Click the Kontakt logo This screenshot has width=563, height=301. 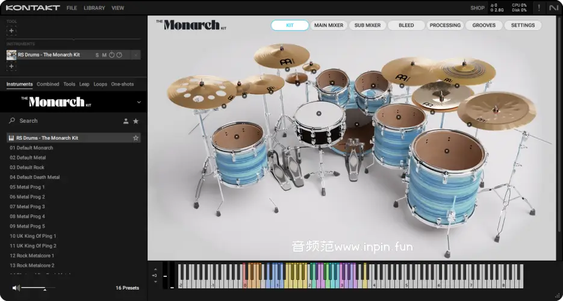click(x=33, y=8)
